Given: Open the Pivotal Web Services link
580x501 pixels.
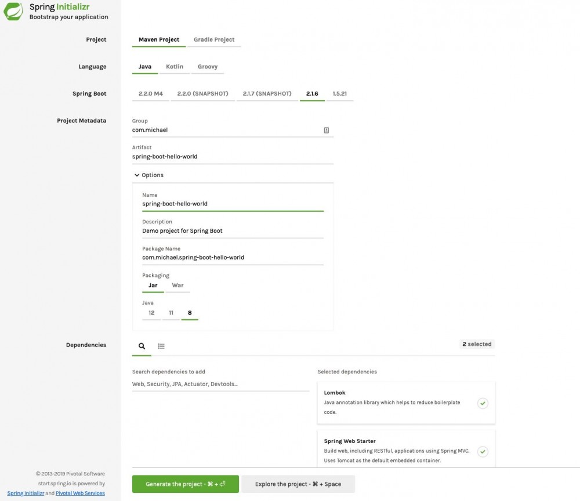Looking at the screenshot, I should coord(80,493).
